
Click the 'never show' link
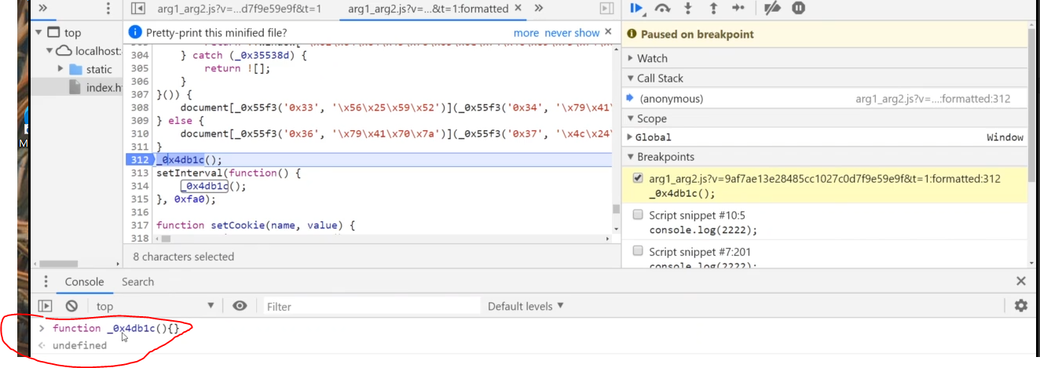click(572, 33)
